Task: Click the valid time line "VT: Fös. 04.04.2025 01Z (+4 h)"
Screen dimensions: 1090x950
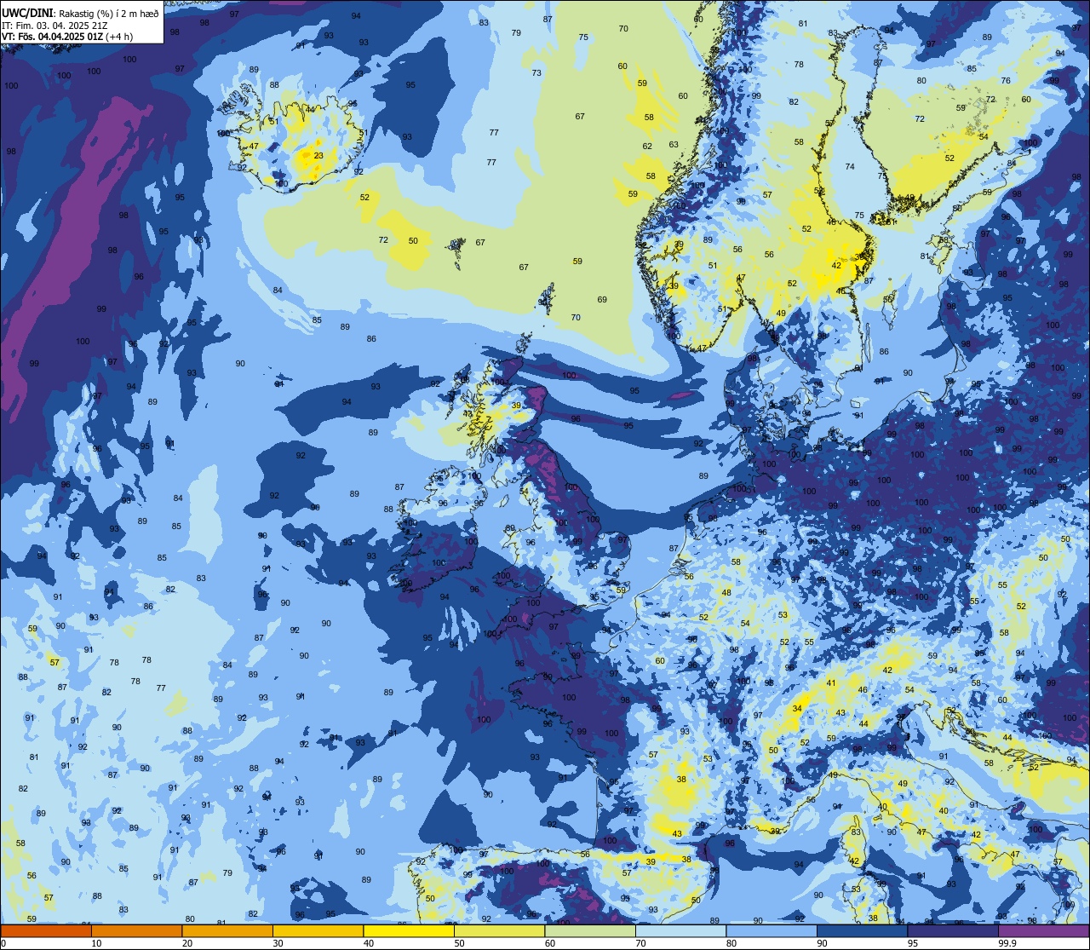Action: (x=67, y=37)
